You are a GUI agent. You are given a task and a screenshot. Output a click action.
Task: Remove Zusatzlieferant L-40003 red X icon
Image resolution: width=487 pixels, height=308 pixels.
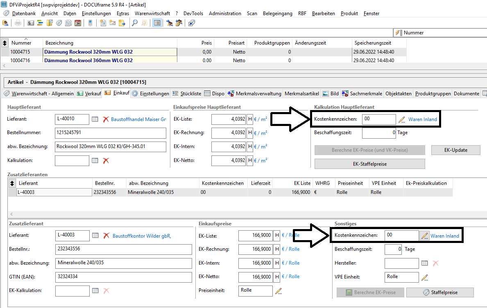pos(106,236)
